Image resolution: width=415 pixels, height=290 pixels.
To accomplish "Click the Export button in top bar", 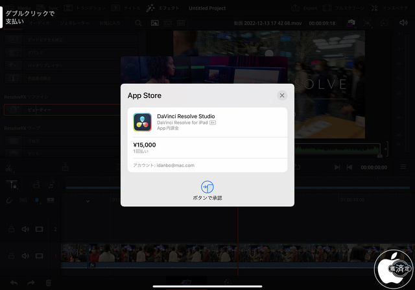I will [x=305, y=8].
